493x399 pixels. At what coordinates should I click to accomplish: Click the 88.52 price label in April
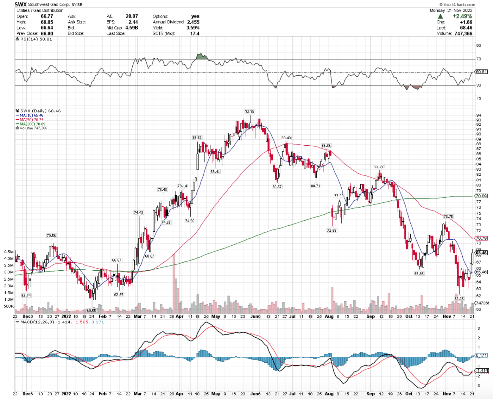click(x=197, y=138)
